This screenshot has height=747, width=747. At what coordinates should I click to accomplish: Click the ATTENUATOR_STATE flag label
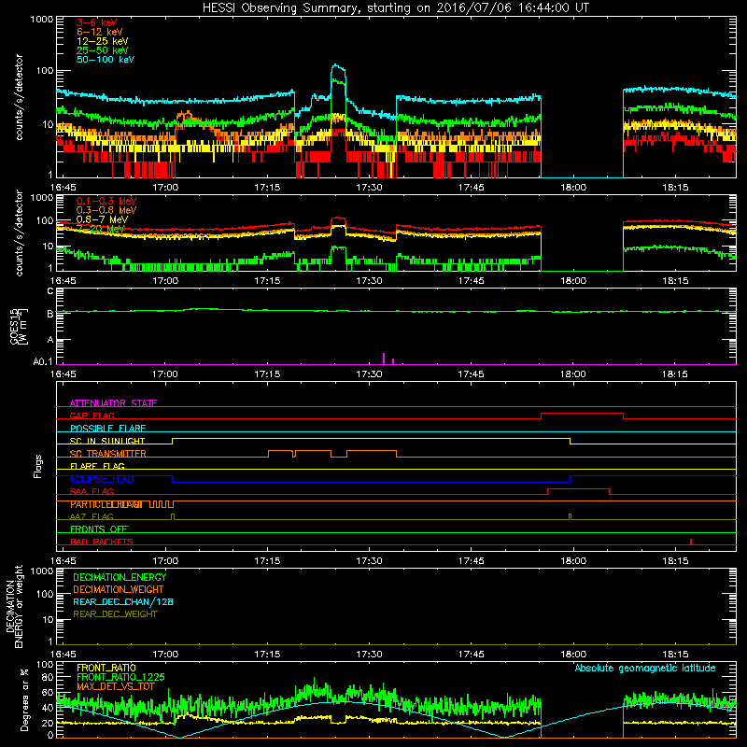tap(113, 403)
